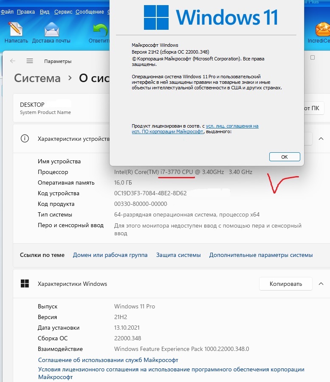
Task: Open the Сообщение menu
Action: coord(90,11)
